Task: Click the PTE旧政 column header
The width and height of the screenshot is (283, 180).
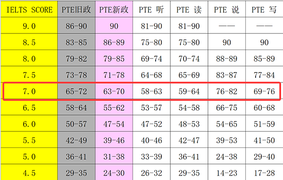Action: [x=76, y=9]
